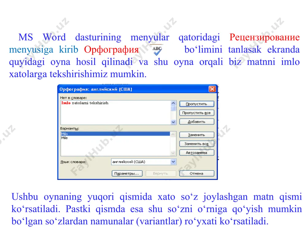Click the scroll-up arrow of Варианты list

click(173, 134)
